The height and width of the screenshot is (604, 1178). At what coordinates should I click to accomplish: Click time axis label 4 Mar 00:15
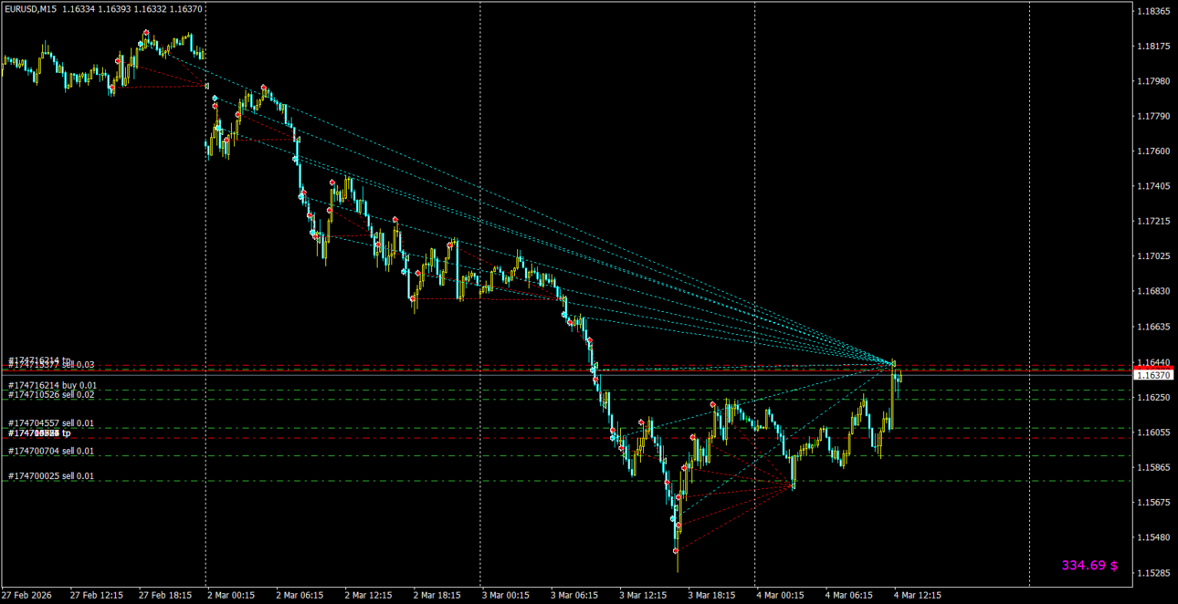tap(781, 595)
